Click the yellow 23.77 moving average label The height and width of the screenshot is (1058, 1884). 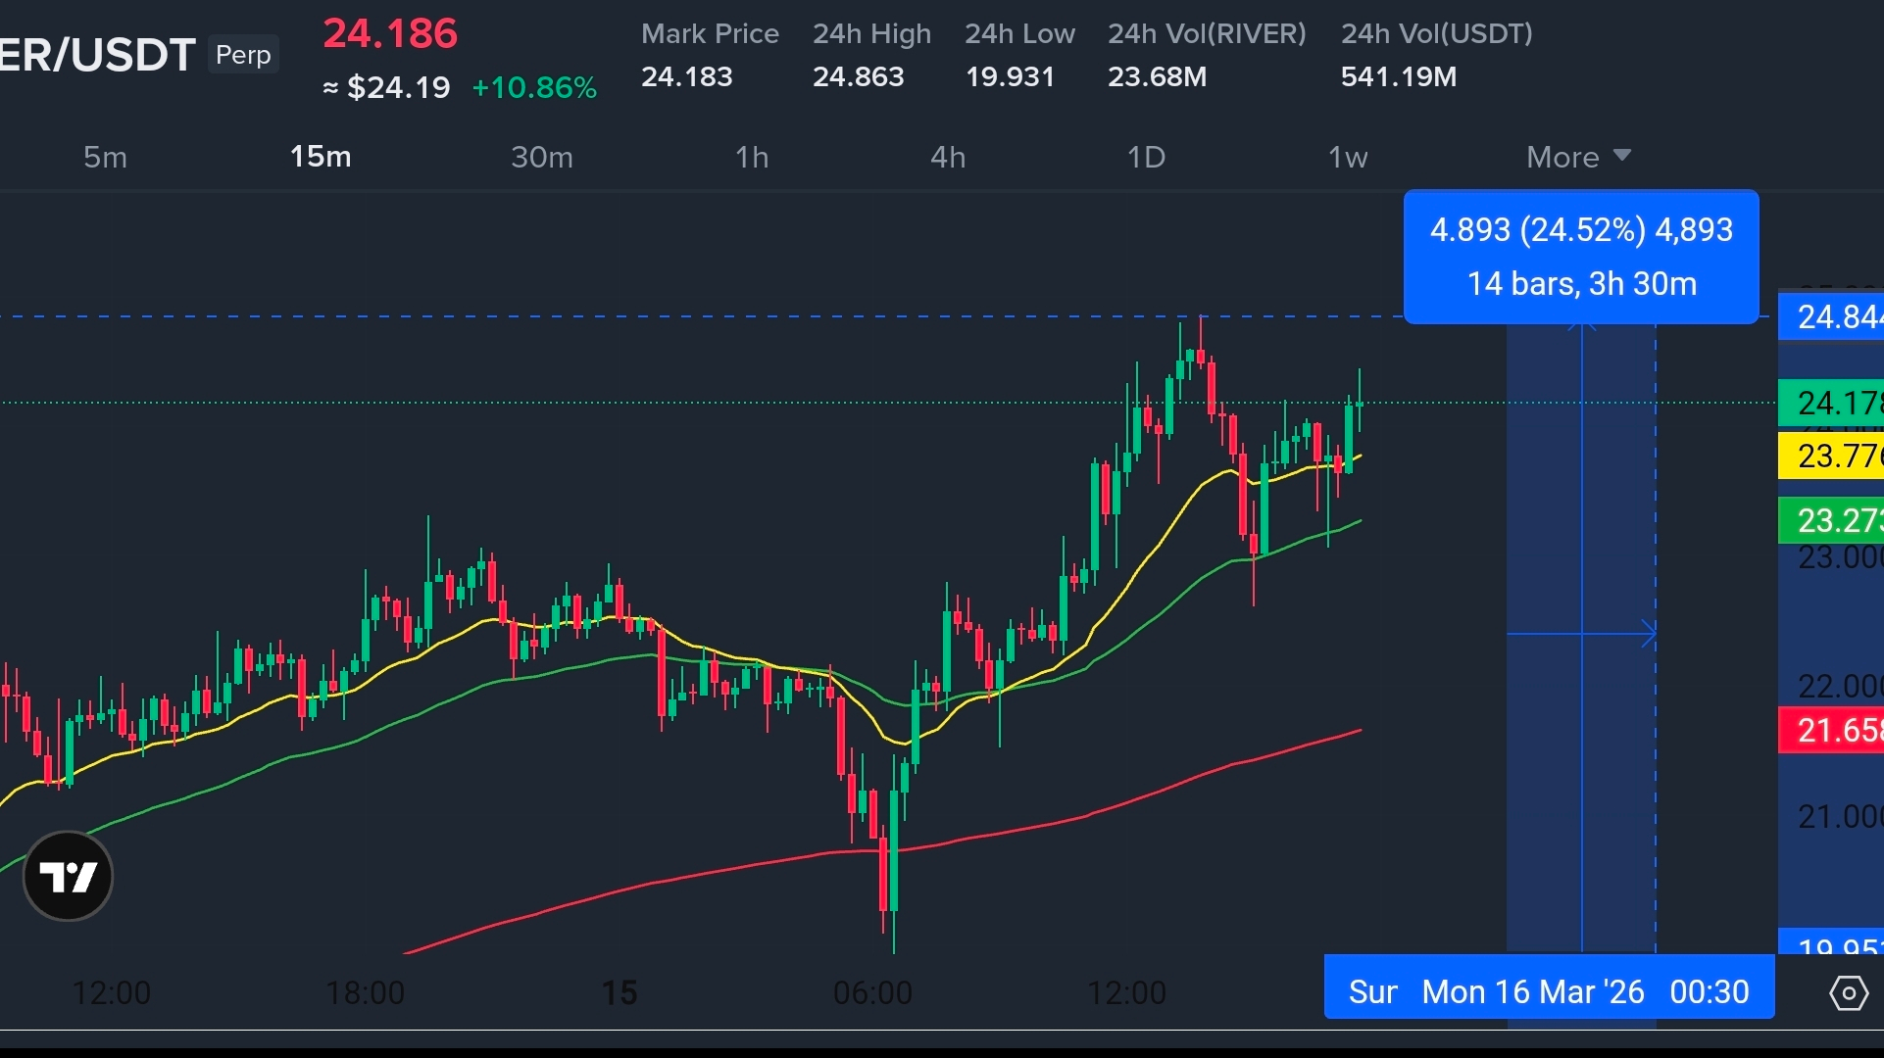tap(1831, 457)
